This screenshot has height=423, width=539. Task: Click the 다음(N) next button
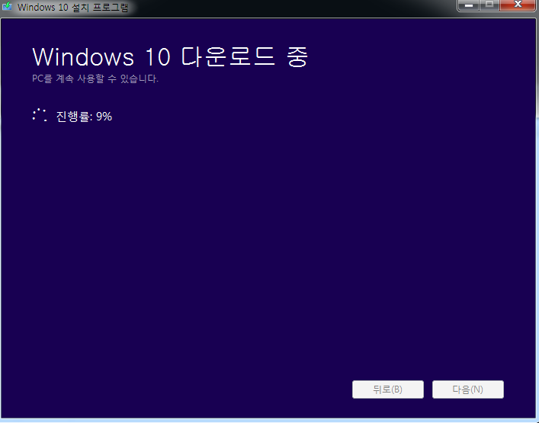tap(468, 389)
